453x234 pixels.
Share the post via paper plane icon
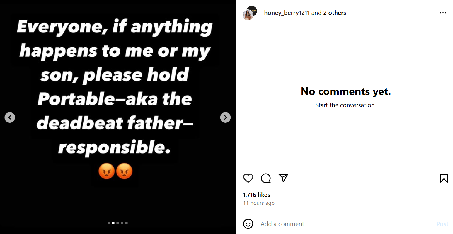[x=283, y=178]
